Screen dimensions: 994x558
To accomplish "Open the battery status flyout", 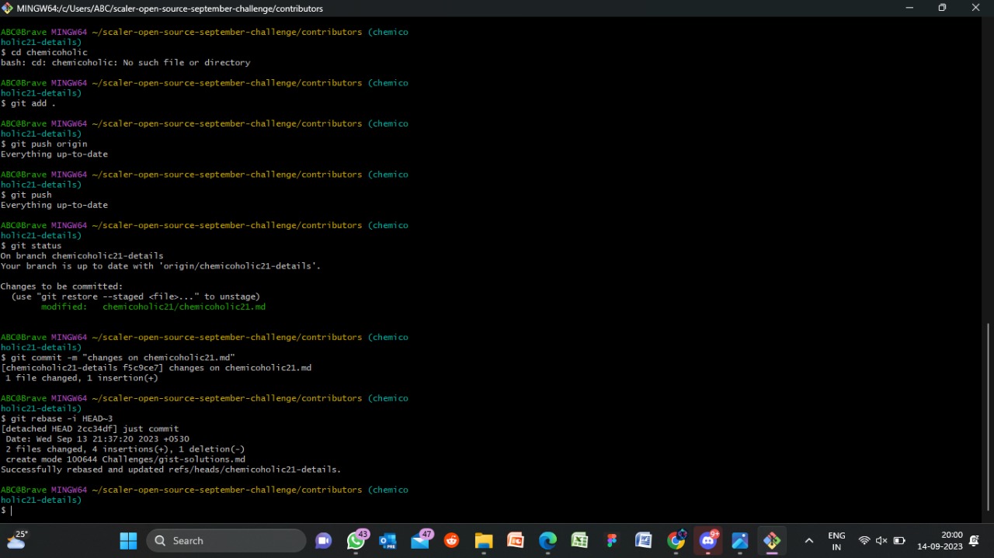I will 898,540.
